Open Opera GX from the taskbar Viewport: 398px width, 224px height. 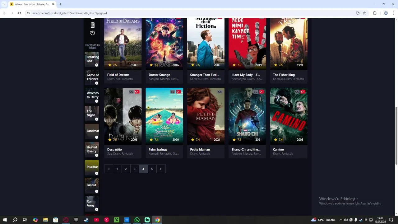[x=66, y=220]
